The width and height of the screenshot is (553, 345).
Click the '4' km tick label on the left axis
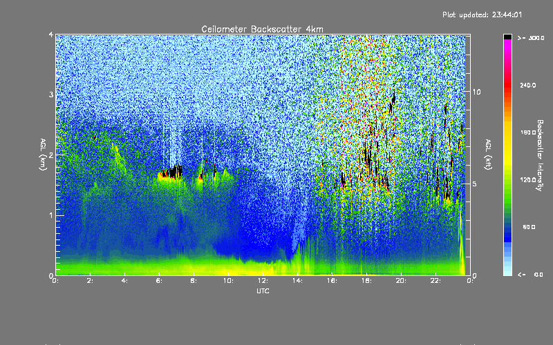pos(51,34)
